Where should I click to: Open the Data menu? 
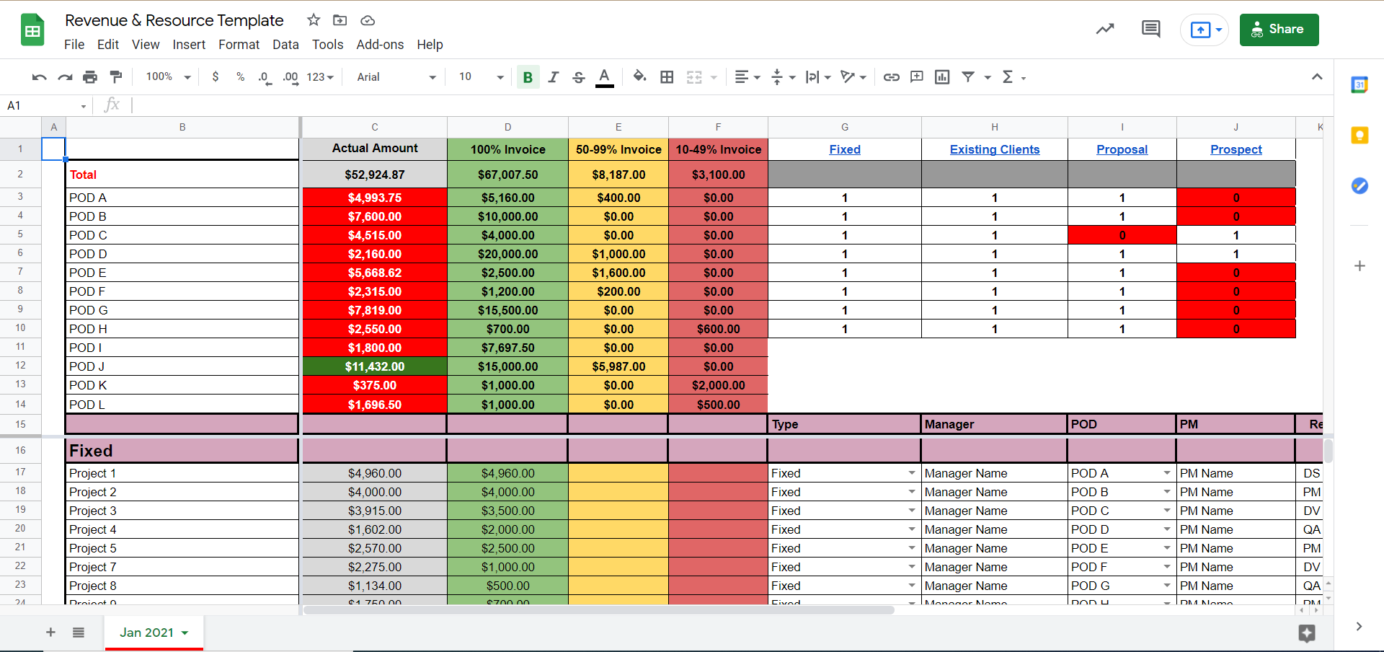(x=285, y=45)
